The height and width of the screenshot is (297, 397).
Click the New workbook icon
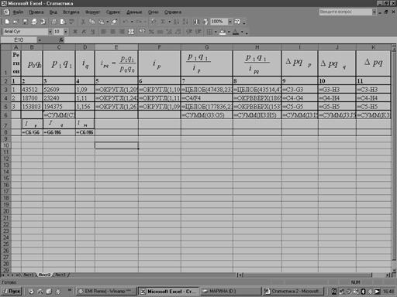pos(7,22)
